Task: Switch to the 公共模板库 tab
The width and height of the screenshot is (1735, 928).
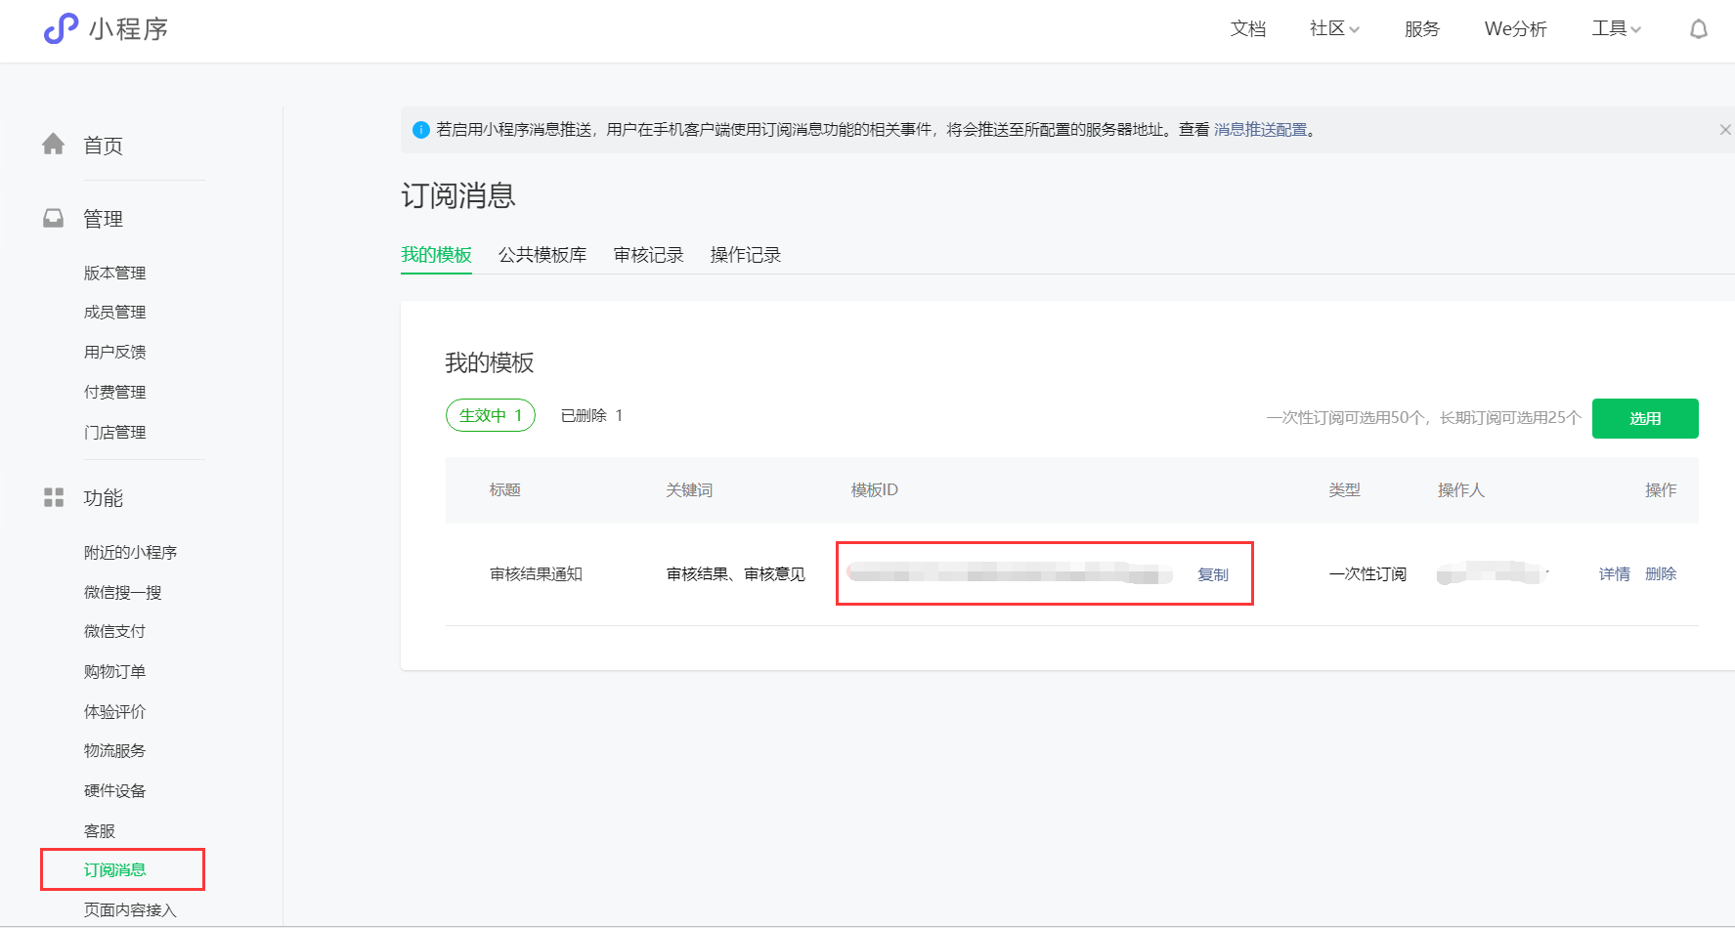Action: [x=542, y=255]
